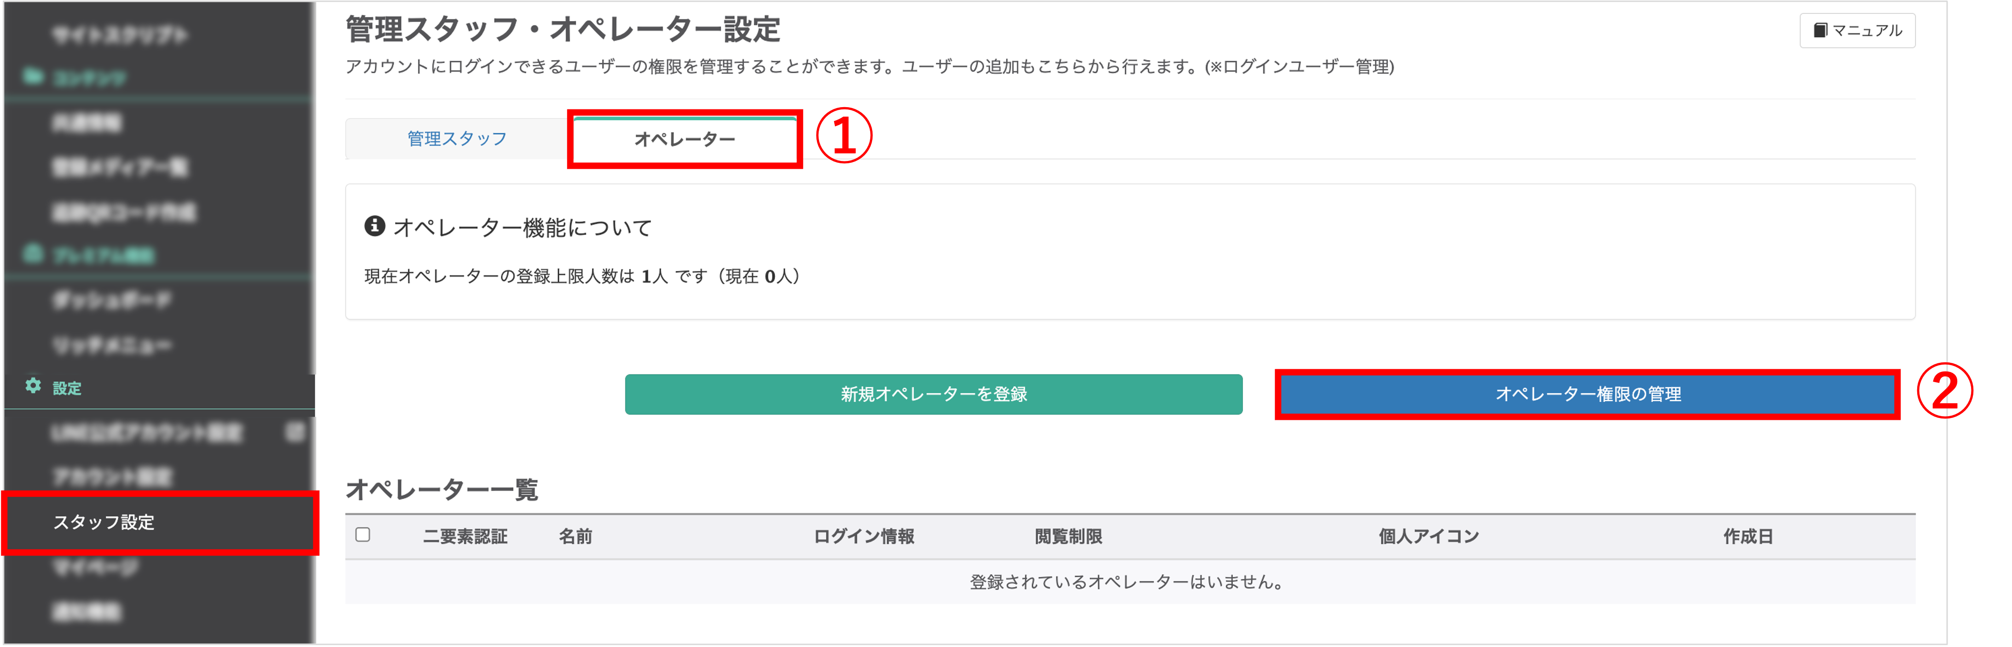
Task: Click the book icon on マニュアル button
Action: pos(1820,30)
